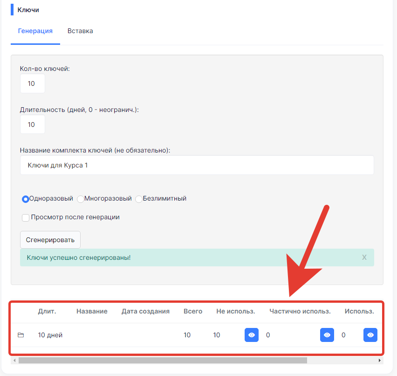Click the folder icon in 10 дней row
The height and width of the screenshot is (376, 397).
coord(21,335)
